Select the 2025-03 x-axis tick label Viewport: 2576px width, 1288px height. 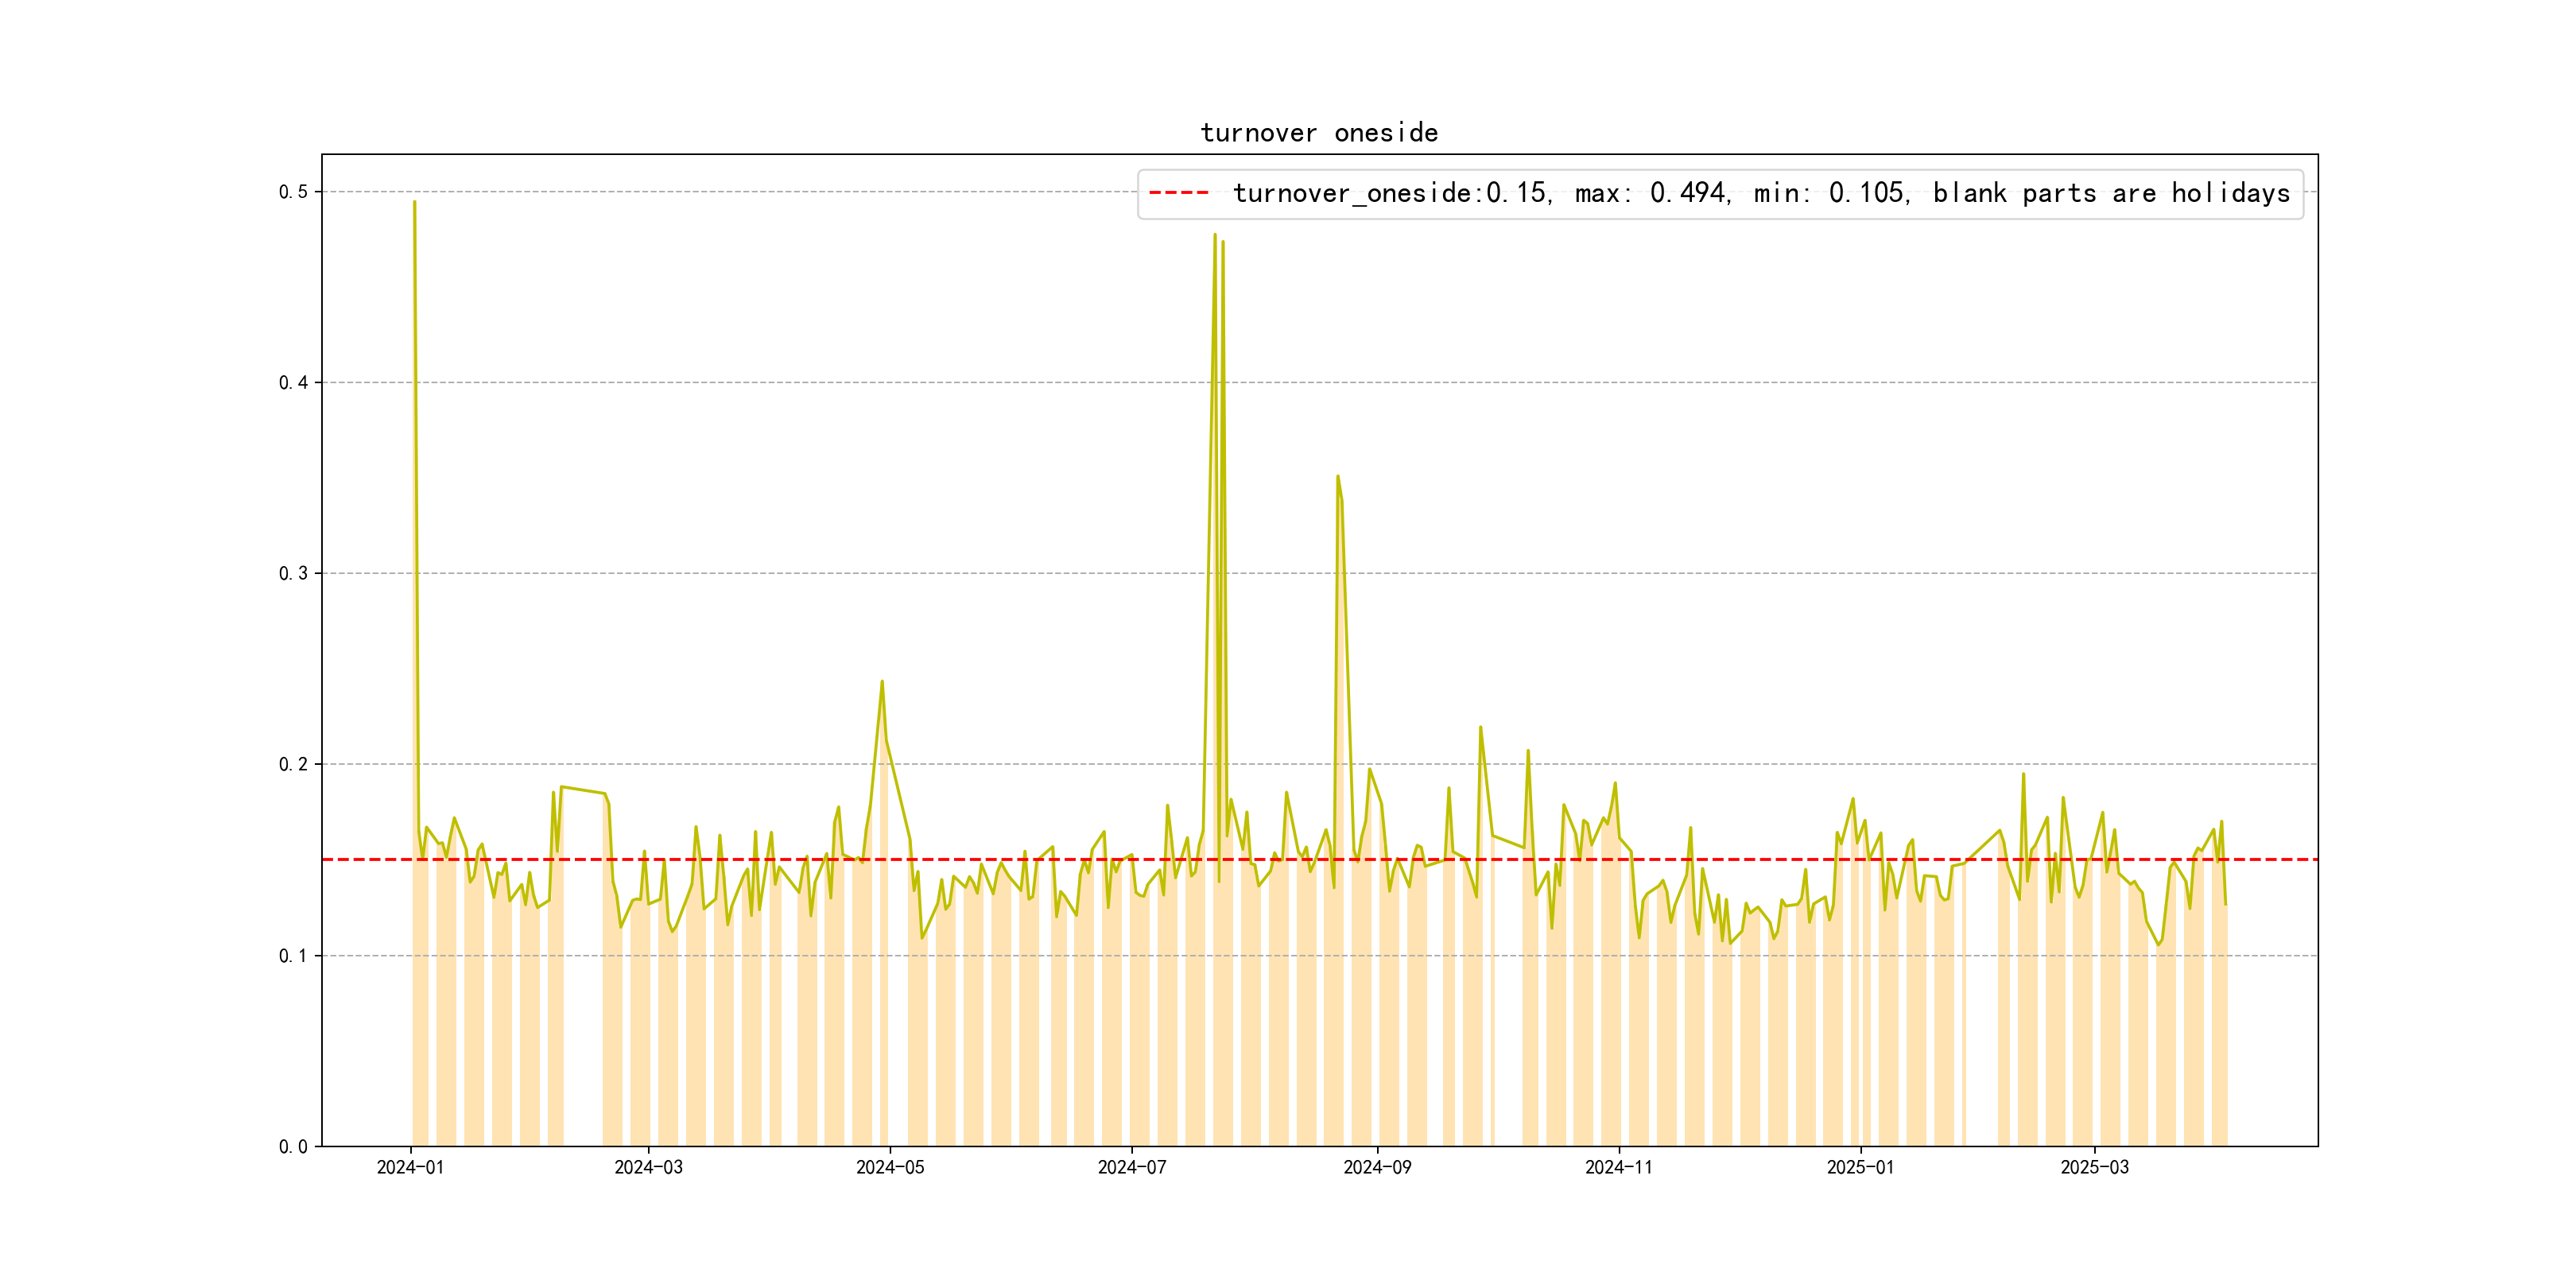click(2094, 1167)
